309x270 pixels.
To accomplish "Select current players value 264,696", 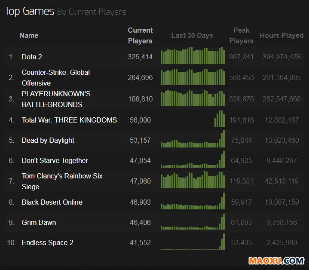I will [x=140, y=78].
